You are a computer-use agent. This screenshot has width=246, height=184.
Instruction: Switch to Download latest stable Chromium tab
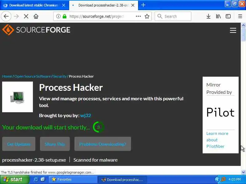[34, 5]
